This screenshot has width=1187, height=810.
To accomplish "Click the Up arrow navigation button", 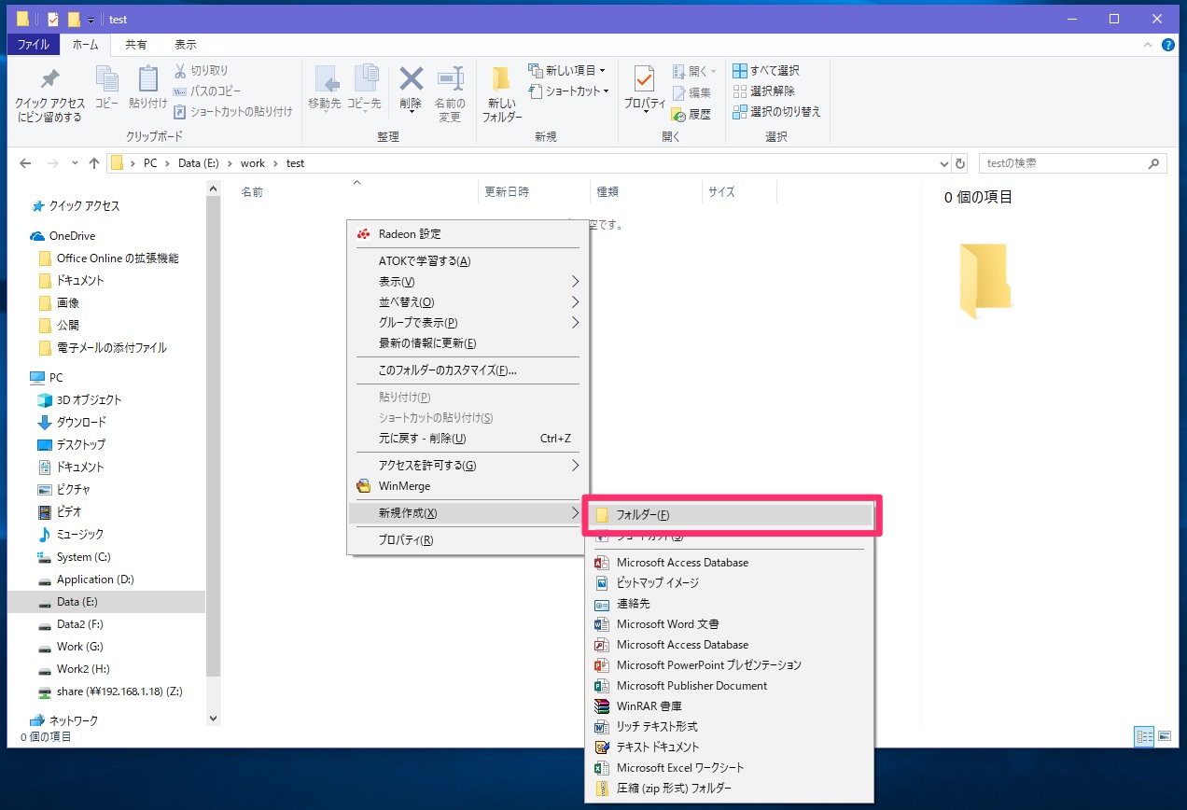I will point(94,163).
